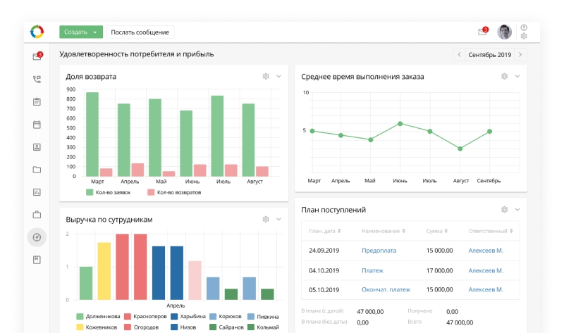This screenshot has height=333, width=564.
Task: Open the calls icon in the sidebar
Action: [x=37, y=80]
